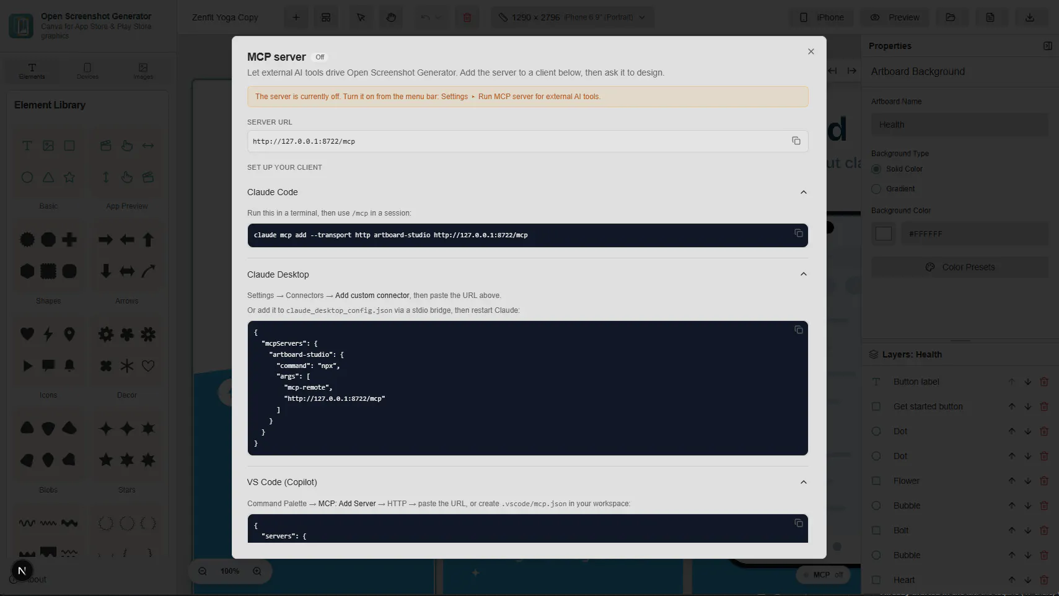Add the double-headed arrow from Arrows

(x=127, y=271)
